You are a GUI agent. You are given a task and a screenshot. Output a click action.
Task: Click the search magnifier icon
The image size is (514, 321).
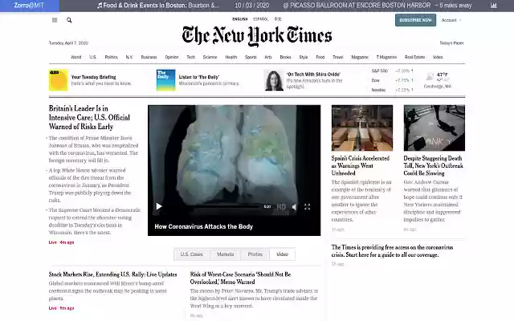[x=69, y=20]
